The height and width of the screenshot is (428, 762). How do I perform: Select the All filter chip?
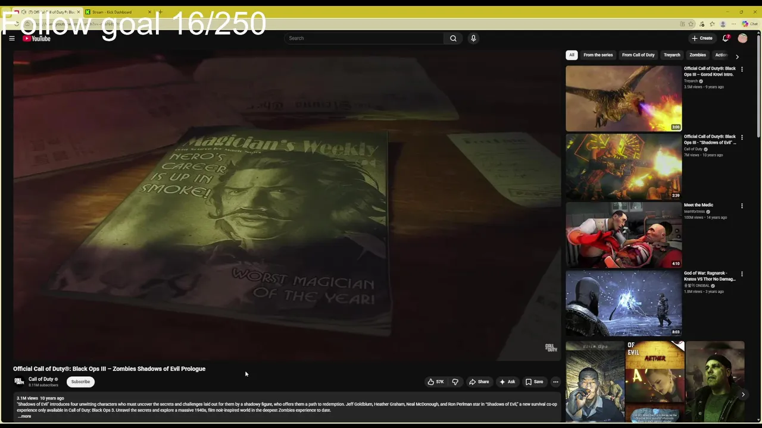pyautogui.click(x=571, y=55)
